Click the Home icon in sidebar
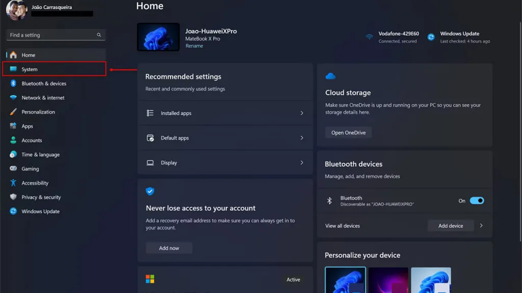522x293 pixels. point(13,55)
